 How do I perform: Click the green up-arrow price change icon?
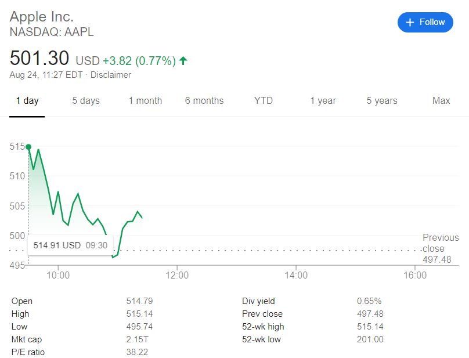(x=183, y=61)
